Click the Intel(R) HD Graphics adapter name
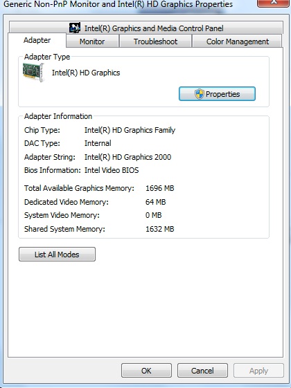Viewport: 291px width, 388px height. point(86,73)
